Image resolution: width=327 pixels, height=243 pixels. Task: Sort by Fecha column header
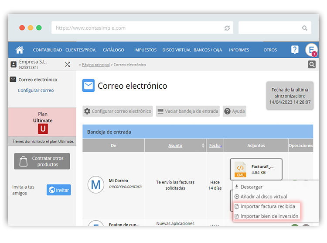(215, 146)
